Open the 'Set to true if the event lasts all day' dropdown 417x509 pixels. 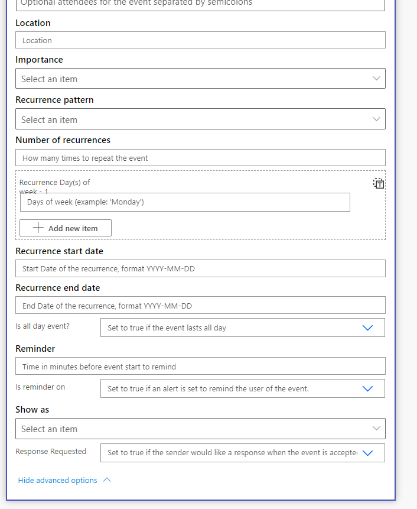point(242,328)
